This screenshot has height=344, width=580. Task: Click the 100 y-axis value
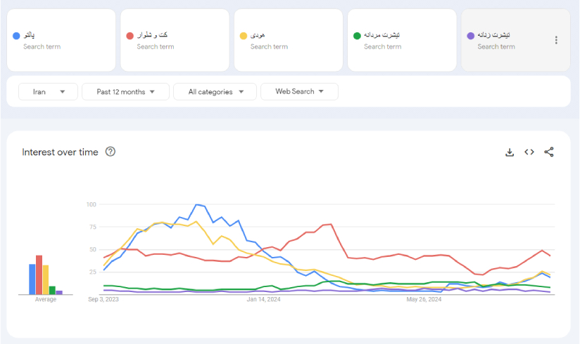(92, 204)
